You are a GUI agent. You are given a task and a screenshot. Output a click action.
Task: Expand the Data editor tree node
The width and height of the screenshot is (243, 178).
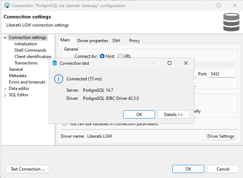coord(5,89)
